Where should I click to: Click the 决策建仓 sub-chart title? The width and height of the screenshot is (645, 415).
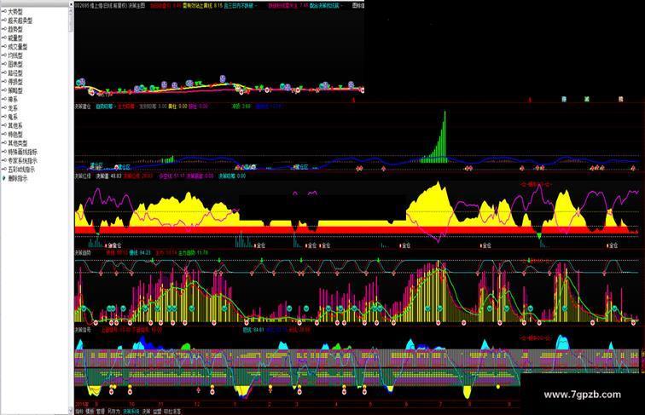83,107
